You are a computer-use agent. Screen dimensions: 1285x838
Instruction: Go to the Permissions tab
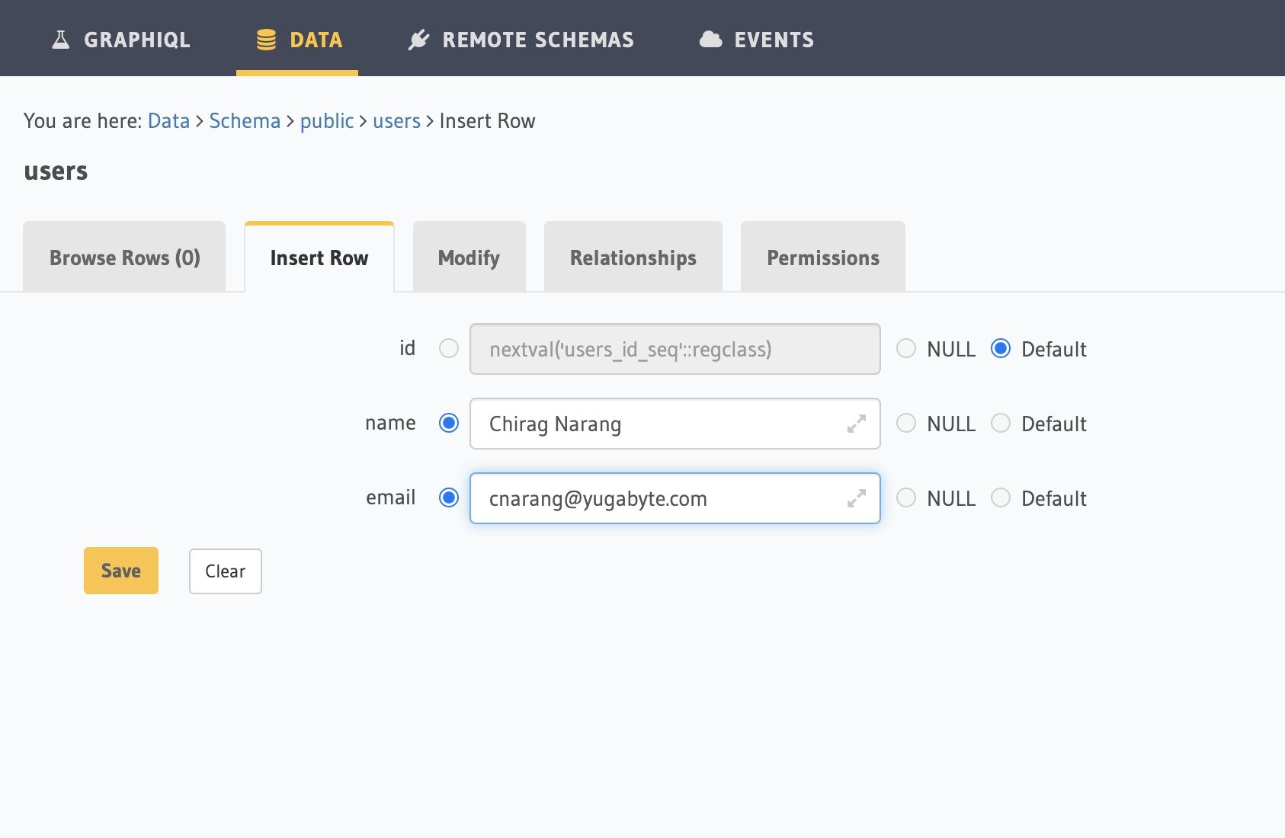(822, 257)
